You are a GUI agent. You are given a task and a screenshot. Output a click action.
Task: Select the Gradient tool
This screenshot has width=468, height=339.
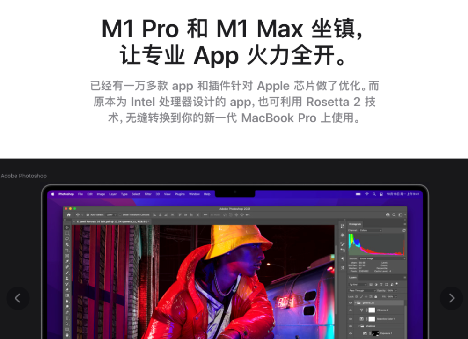[67, 295]
